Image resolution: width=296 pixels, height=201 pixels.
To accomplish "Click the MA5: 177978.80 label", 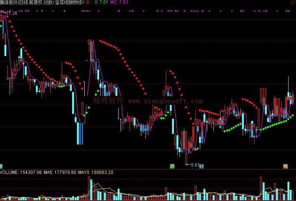I will pos(60,172).
